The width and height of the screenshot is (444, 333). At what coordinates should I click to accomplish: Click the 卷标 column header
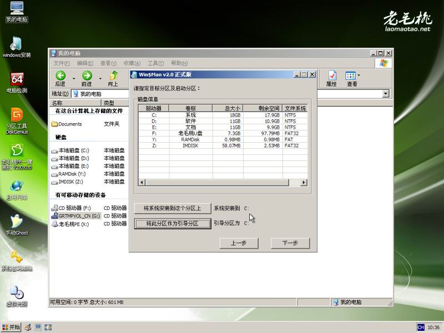[190, 108]
